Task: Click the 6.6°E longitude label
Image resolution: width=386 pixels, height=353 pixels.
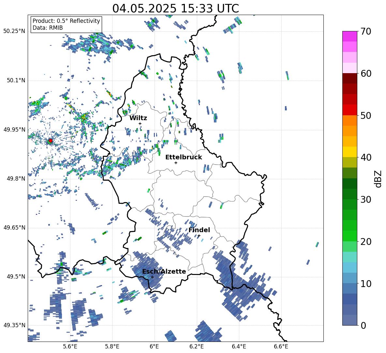Action: coord(281,347)
